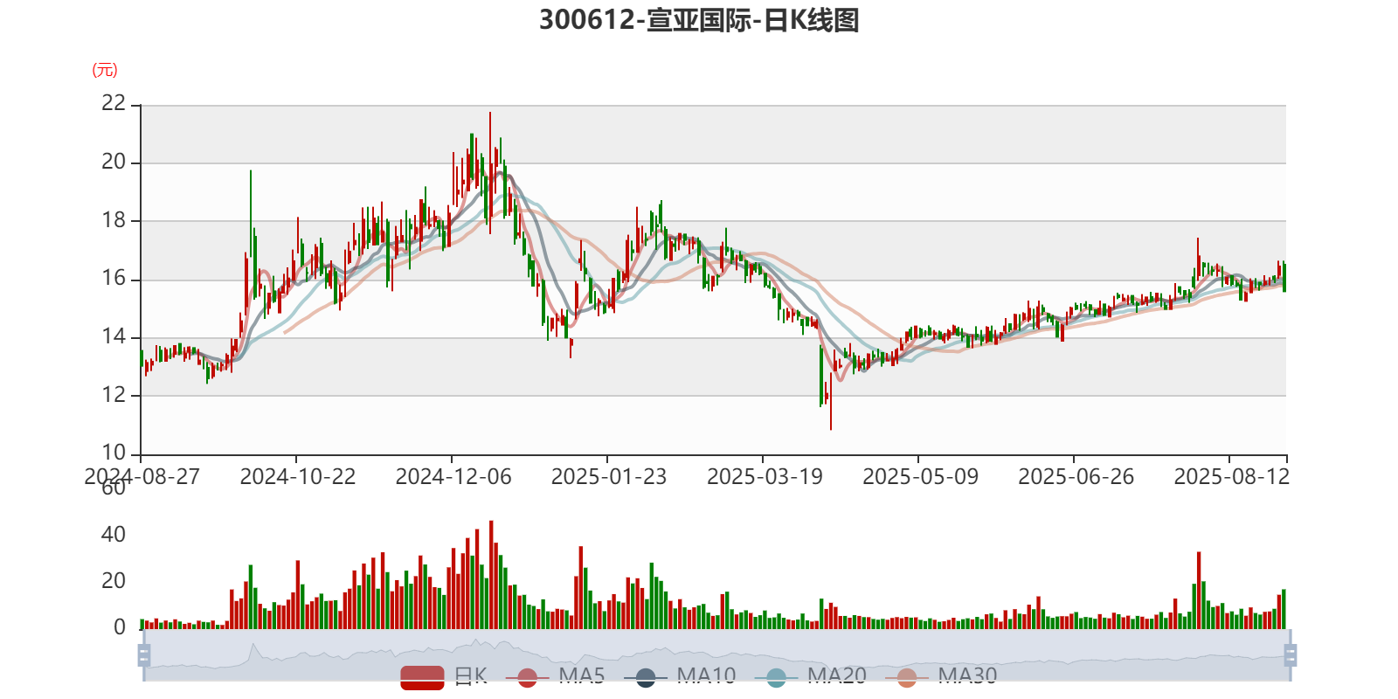Click the 2025-01-23 date axis label
The height and width of the screenshot is (699, 1398).
point(609,477)
